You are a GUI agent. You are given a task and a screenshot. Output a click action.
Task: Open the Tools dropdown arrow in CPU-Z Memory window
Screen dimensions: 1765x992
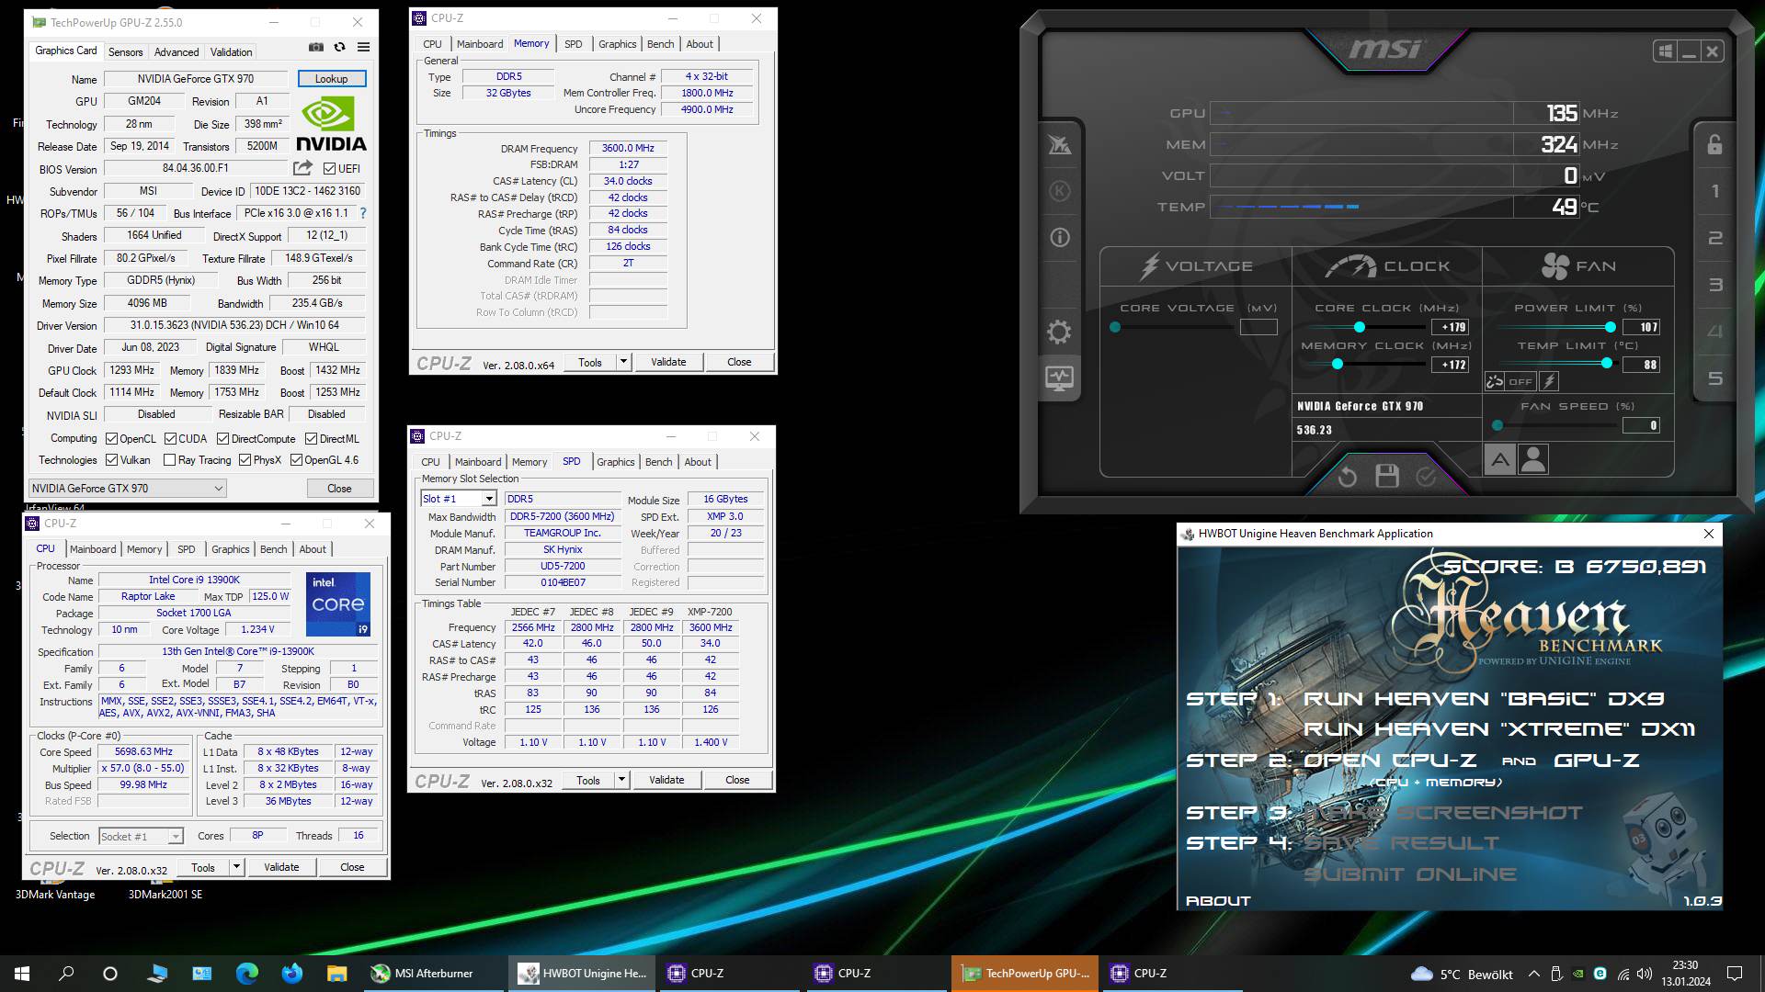click(x=623, y=362)
